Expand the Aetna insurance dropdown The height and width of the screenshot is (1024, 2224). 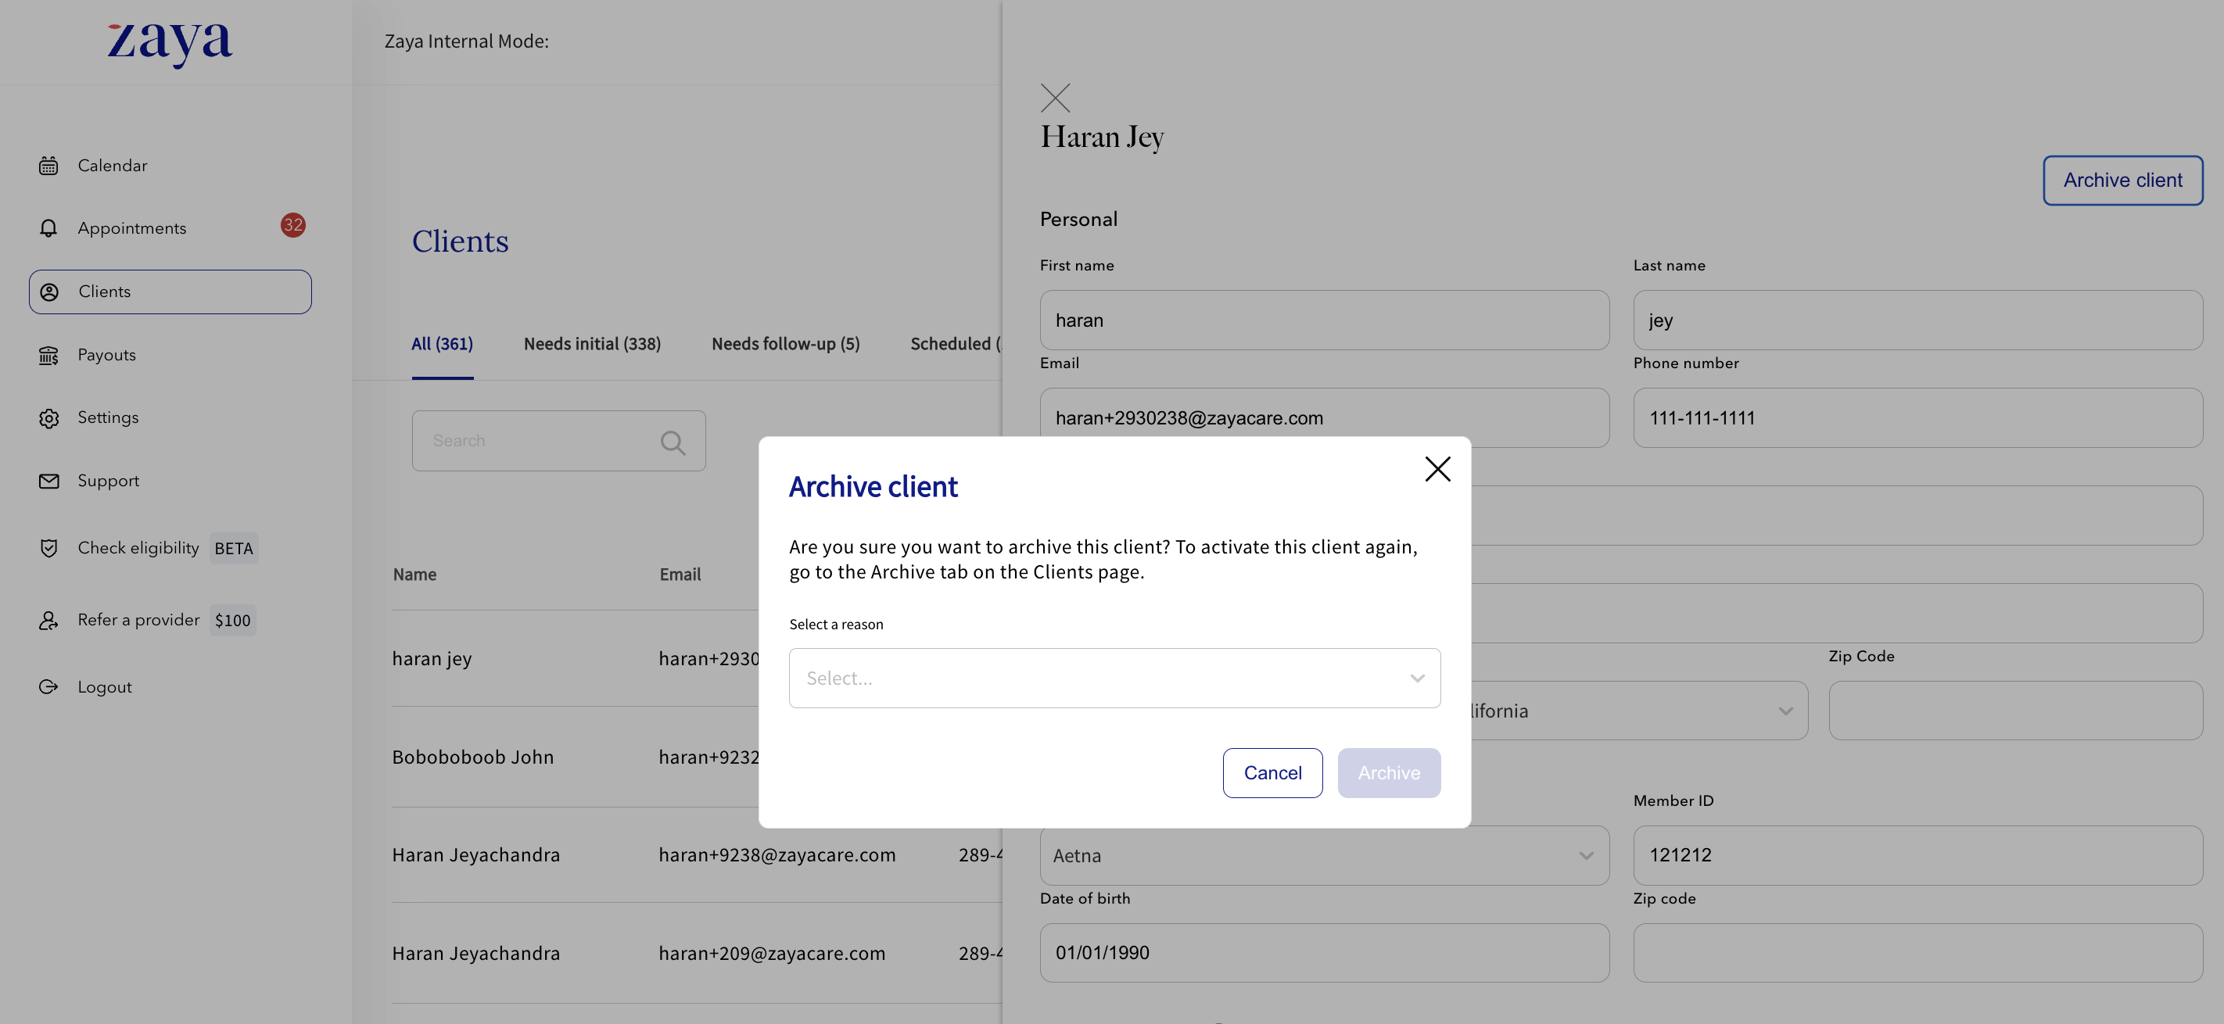click(1585, 856)
